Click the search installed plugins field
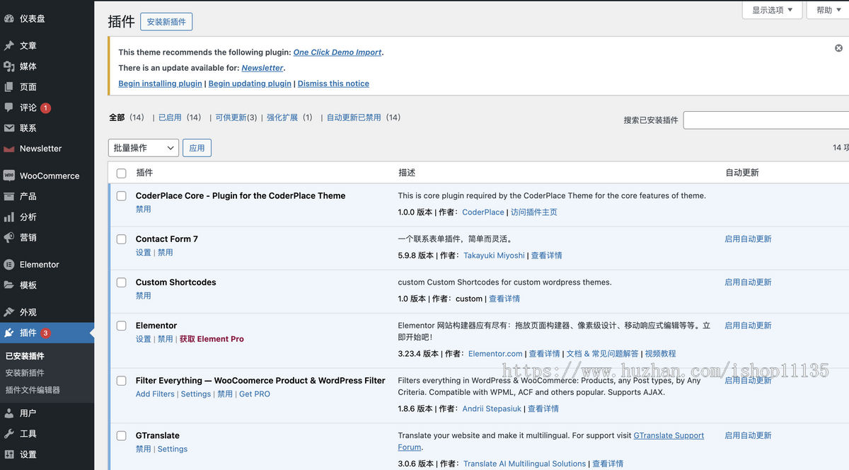 [x=766, y=120]
